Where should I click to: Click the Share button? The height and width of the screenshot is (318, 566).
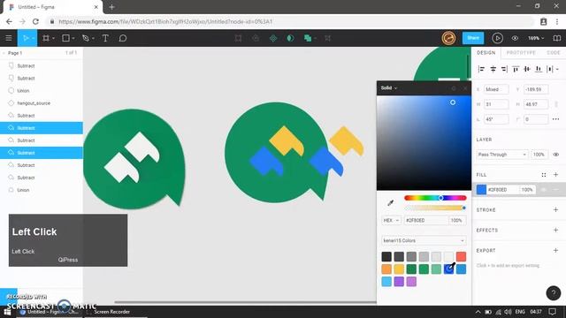coord(473,38)
